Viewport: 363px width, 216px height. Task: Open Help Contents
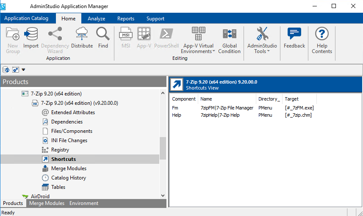[322, 34]
